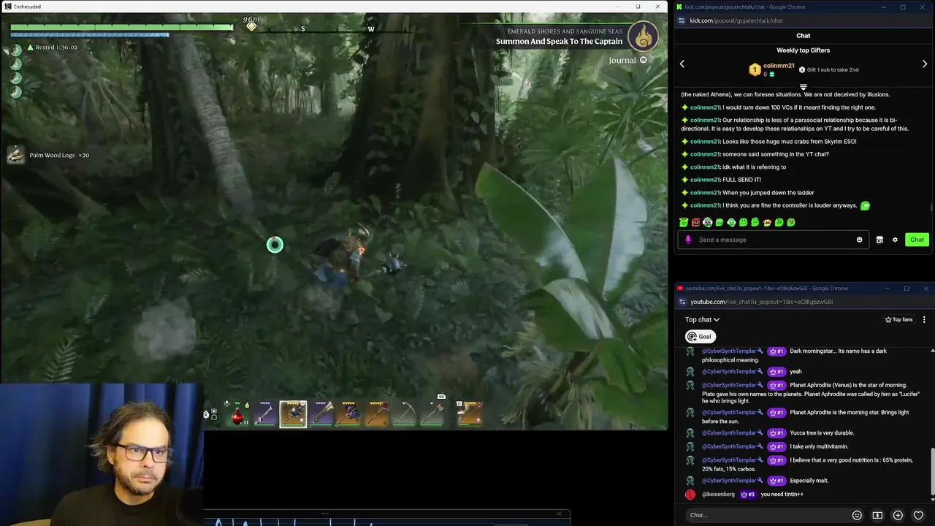This screenshot has width=935, height=526.
Task: Click Gift 1 sub to take 2nd
Action: coord(828,70)
